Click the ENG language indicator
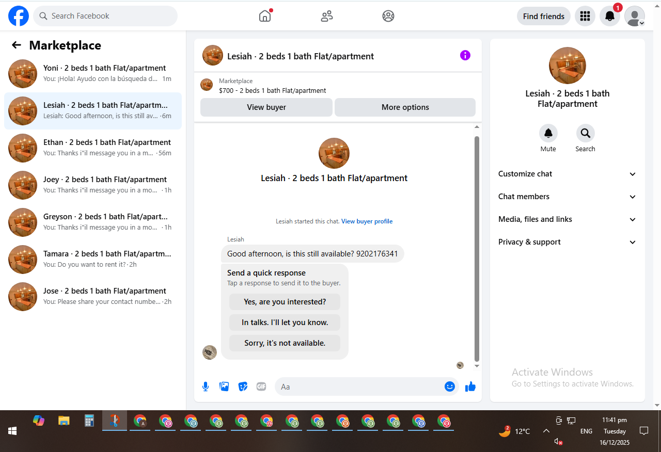 point(586,431)
